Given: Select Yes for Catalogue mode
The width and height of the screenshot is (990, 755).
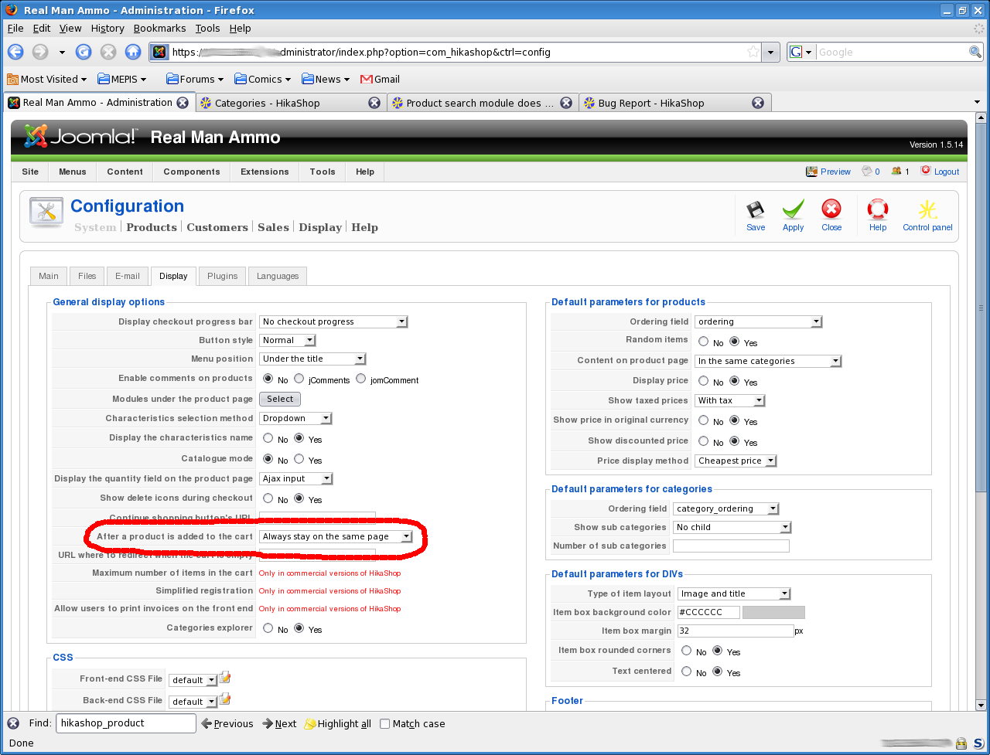Looking at the screenshot, I should (299, 459).
